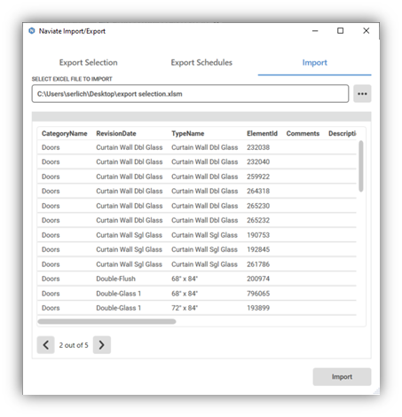Switch to Export Schedules tab
The height and width of the screenshot is (417, 402).
[x=201, y=62]
